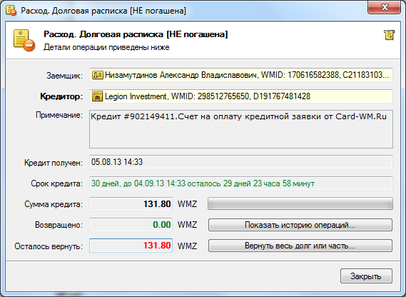Open the operations history with Показать историю операций

300,225
